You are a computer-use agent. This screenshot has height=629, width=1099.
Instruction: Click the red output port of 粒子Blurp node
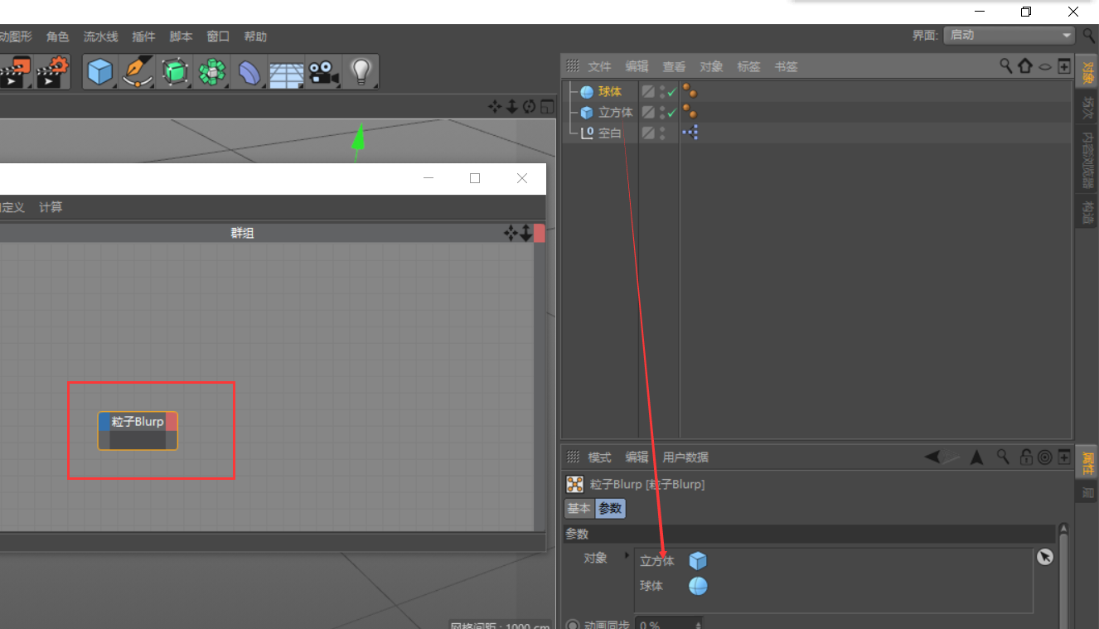tap(172, 422)
